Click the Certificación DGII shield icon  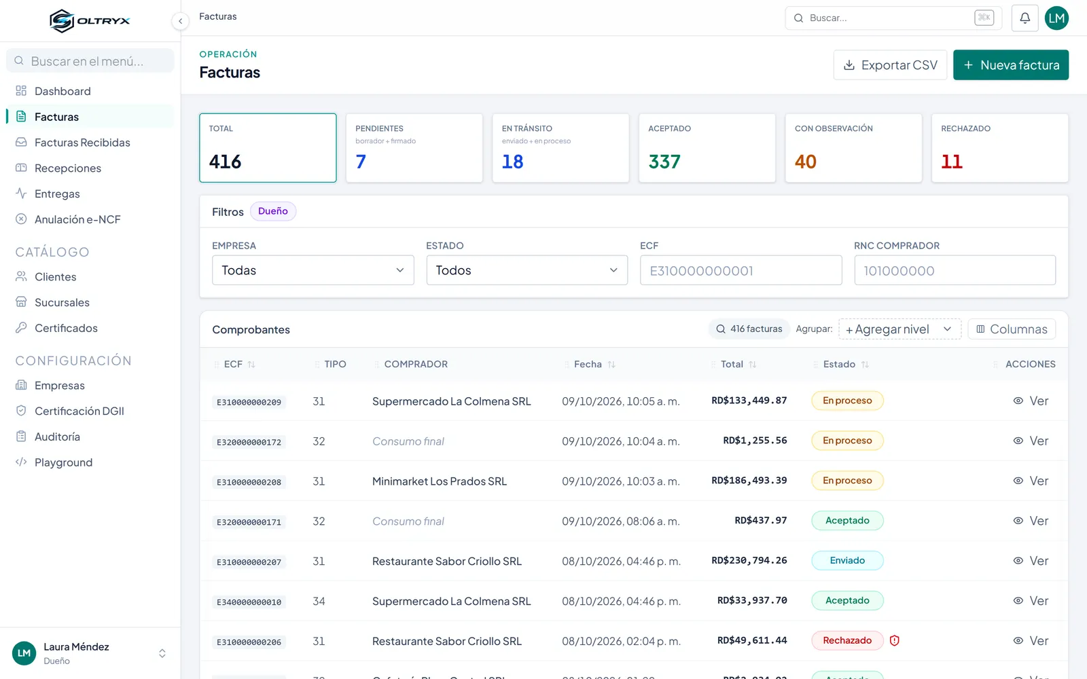pos(21,411)
